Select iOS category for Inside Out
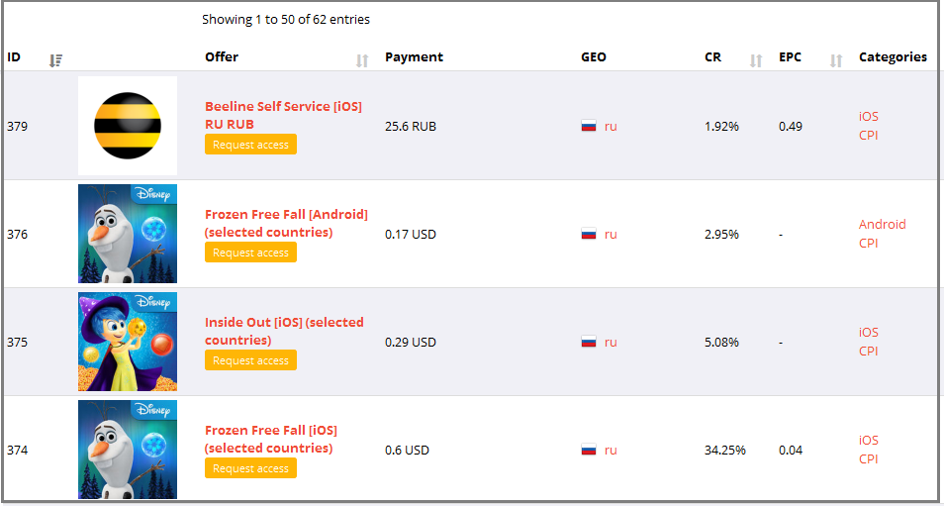Viewport: 944px width, 506px height. point(868,333)
